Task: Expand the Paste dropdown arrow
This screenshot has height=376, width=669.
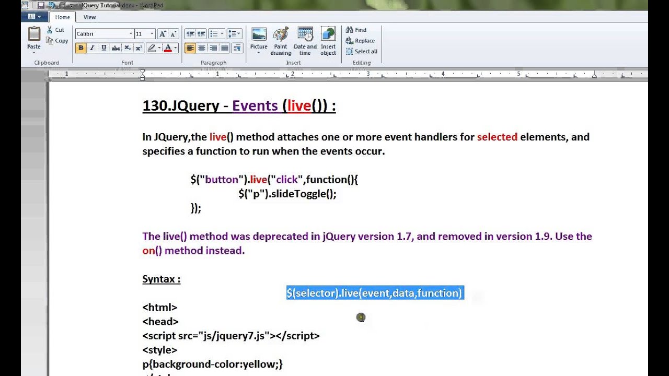Action: (x=34, y=53)
